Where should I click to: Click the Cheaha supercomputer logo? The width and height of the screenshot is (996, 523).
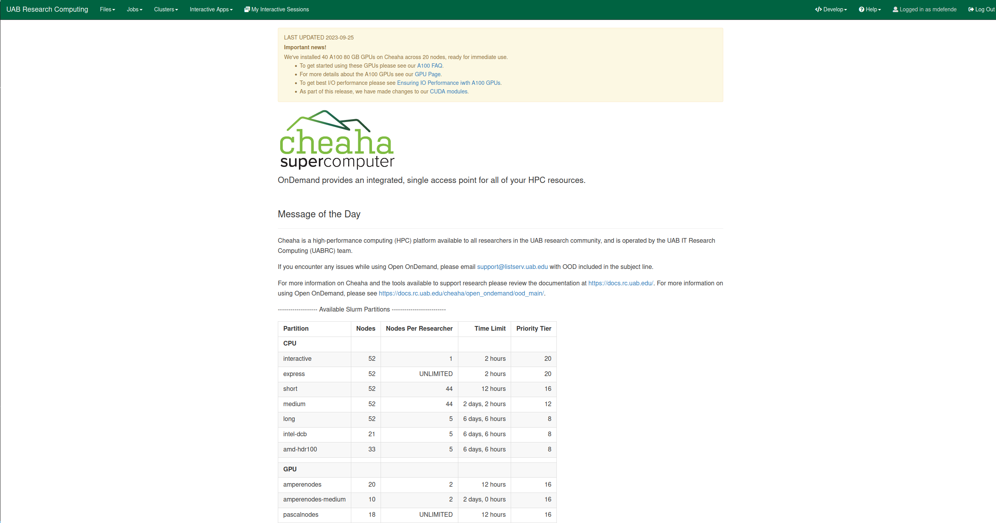coord(337,140)
